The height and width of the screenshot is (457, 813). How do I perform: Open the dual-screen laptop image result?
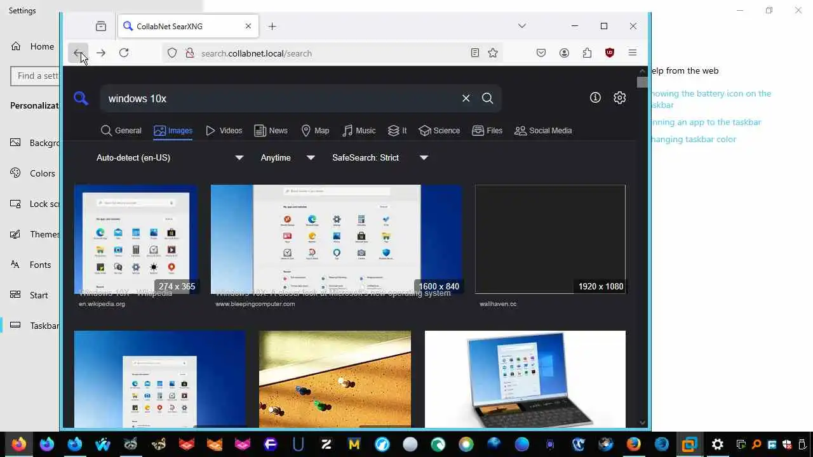525,379
